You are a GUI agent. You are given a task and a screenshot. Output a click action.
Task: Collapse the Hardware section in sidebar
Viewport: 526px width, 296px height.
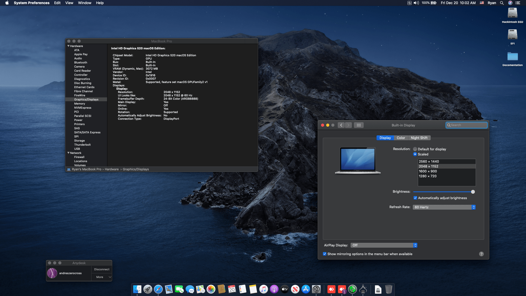(69, 46)
